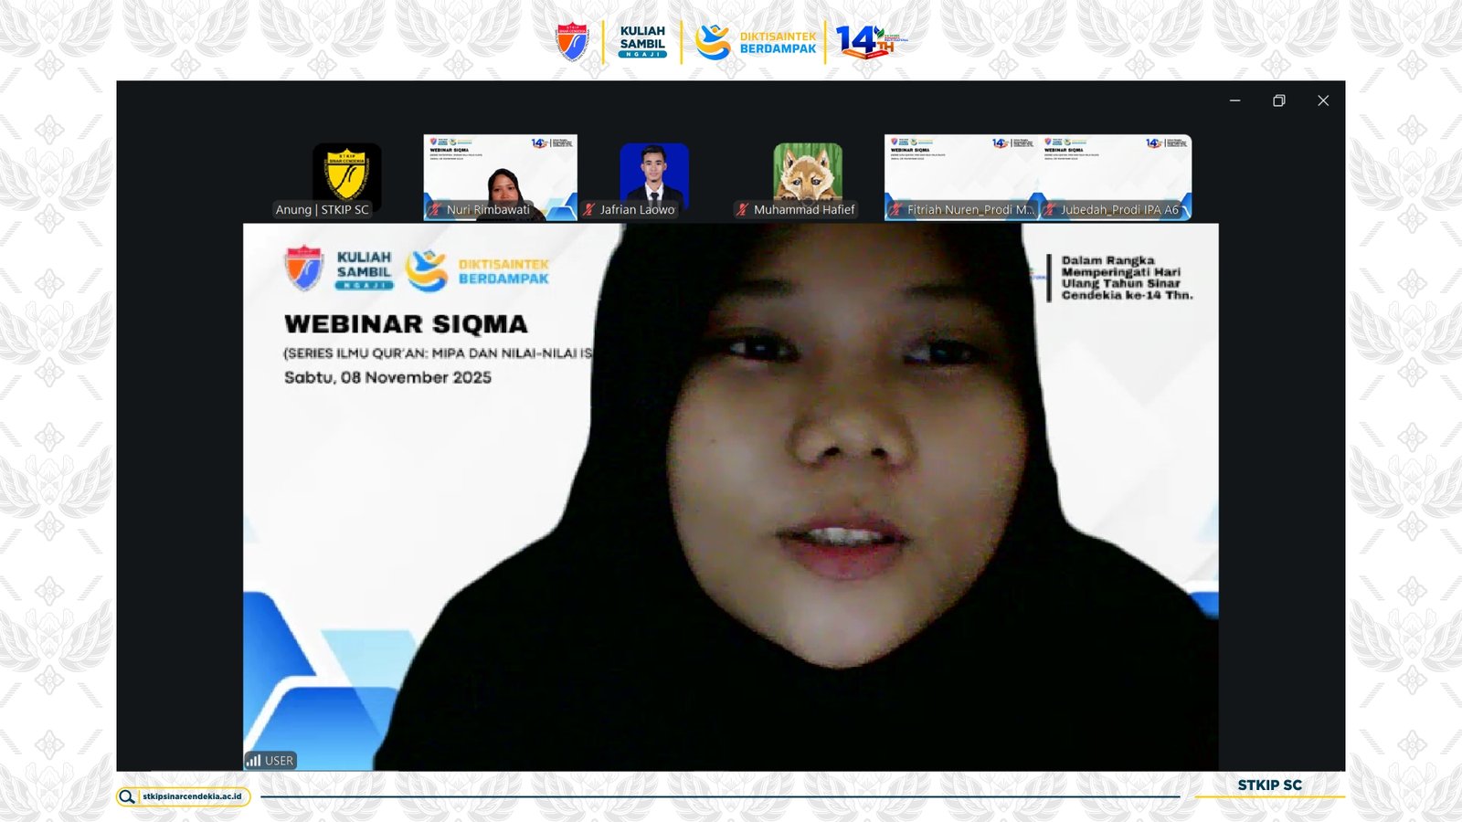The image size is (1462, 822).
Task: Click Kuliah Sambil Ngaji logo in top banner
Action: point(642,42)
